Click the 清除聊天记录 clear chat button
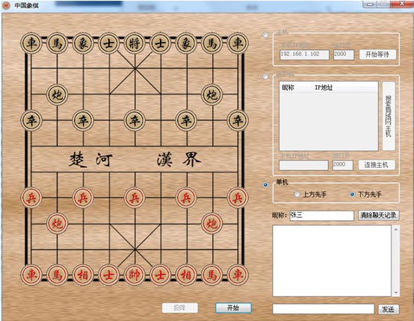Screen dimensions: 414x321 378,215
